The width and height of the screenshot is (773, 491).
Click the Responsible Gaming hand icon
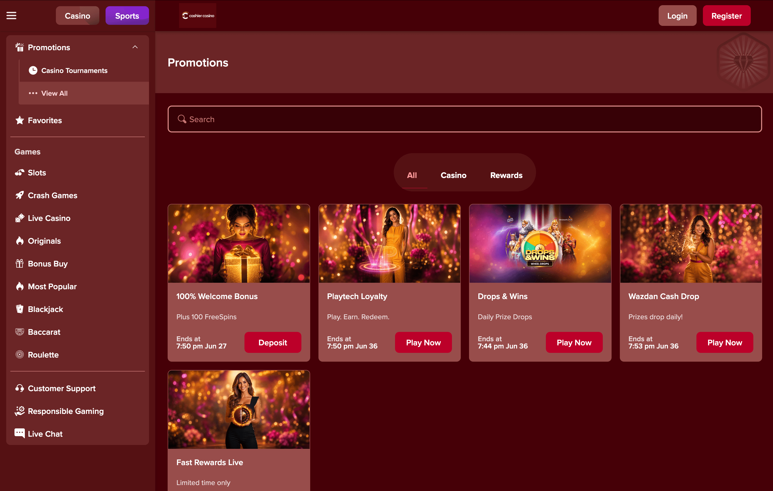tap(20, 411)
